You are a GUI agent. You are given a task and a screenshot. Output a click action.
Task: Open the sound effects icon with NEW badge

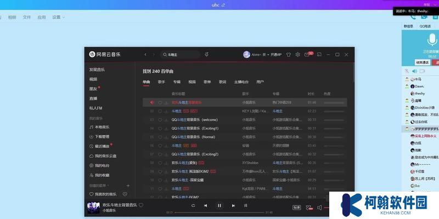pyautogui.click(x=308, y=208)
